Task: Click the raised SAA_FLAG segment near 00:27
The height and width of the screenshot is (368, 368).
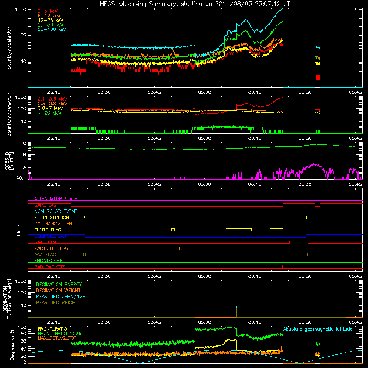Action: [x=299, y=241]
